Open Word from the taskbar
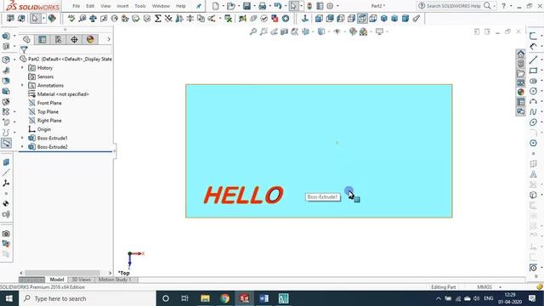 tap(264, 298)
